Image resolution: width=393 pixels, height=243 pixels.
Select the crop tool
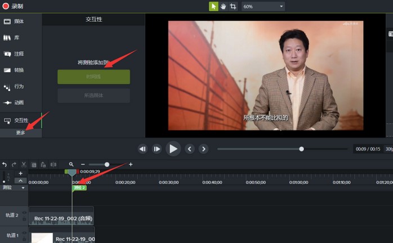click(233, 6)
